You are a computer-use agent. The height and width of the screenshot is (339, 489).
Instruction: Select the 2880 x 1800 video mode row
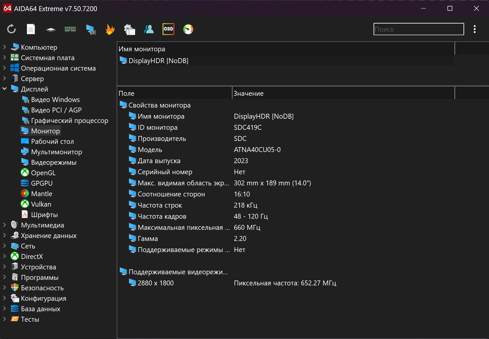[x=155, y=283]
